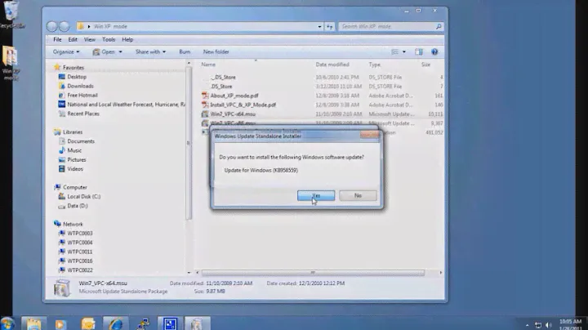
Task: Expand the Organize dropdown
Action: coord(66,51)
